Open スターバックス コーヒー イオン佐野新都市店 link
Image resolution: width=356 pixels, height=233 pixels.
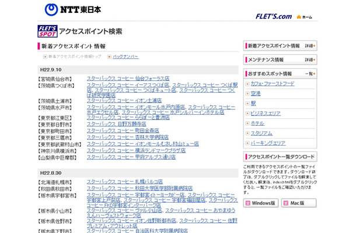click(131, 221)
